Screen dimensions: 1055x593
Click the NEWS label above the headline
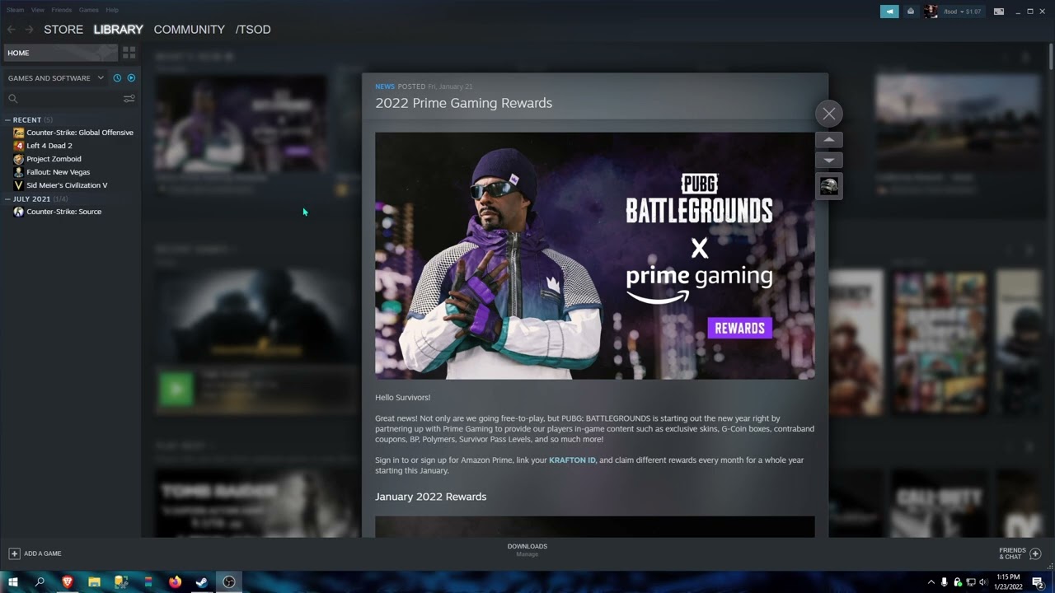(384, 86)
